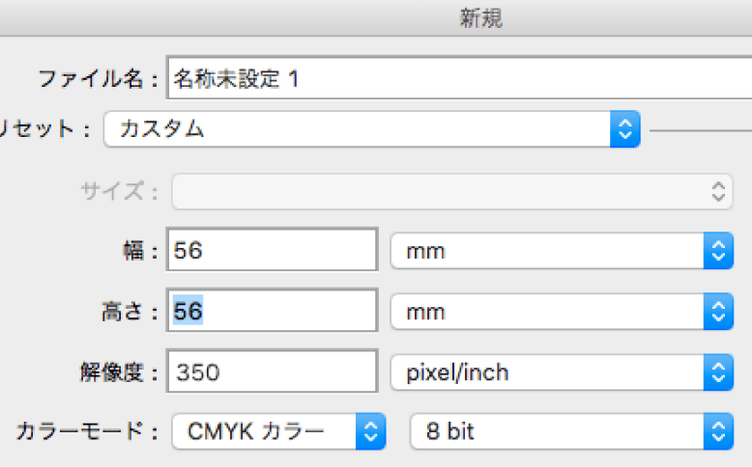Open the CMYK カラー mode dropdown

(279, 431)
